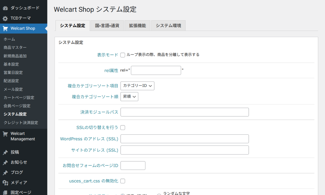Click the dashboard gauge icon
This screenshot has height=195, width=325.
coord(5,8)
